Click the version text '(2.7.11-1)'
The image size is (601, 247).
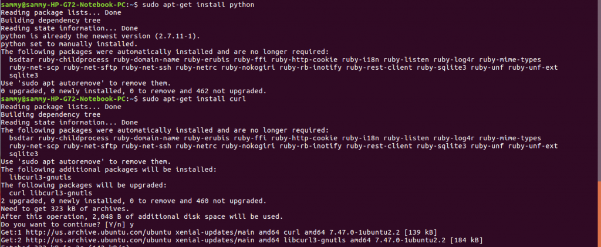177,36
